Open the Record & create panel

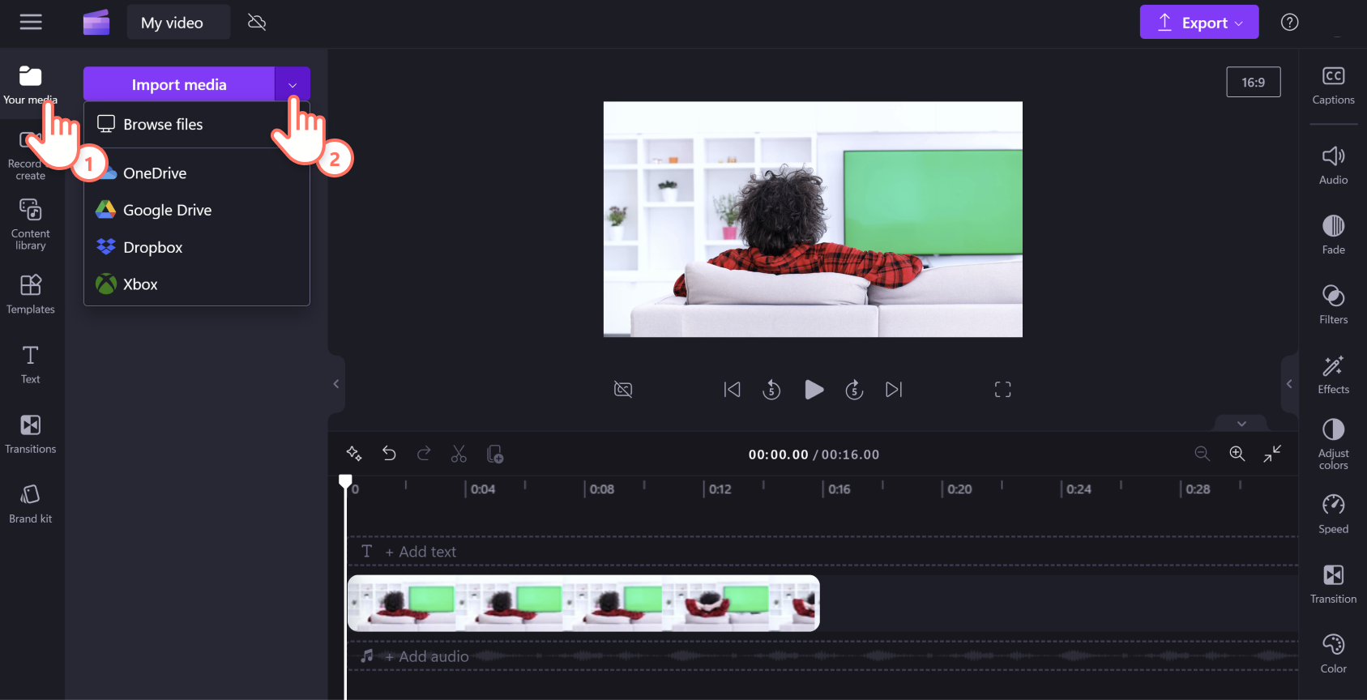pyautogui.click(x=31, y=156)
